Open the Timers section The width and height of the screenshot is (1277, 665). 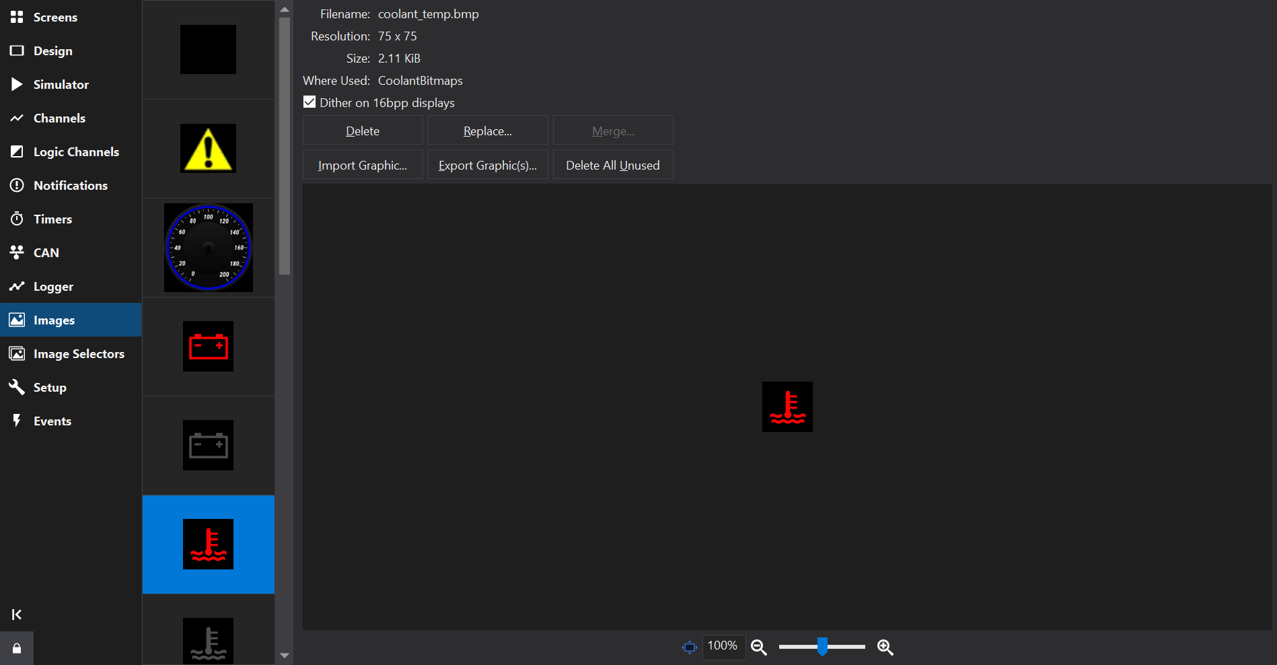click(x=52, y=219)
